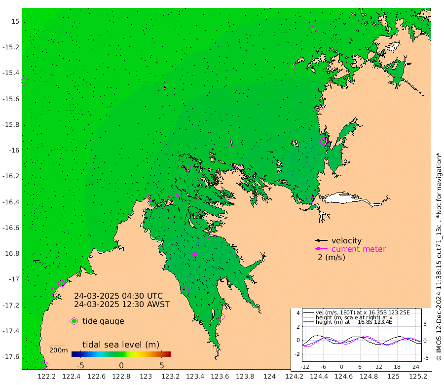Select tide gauge circle near 15.5S 123.15E
Screen dimensions: 444x385
click(167, 85)
